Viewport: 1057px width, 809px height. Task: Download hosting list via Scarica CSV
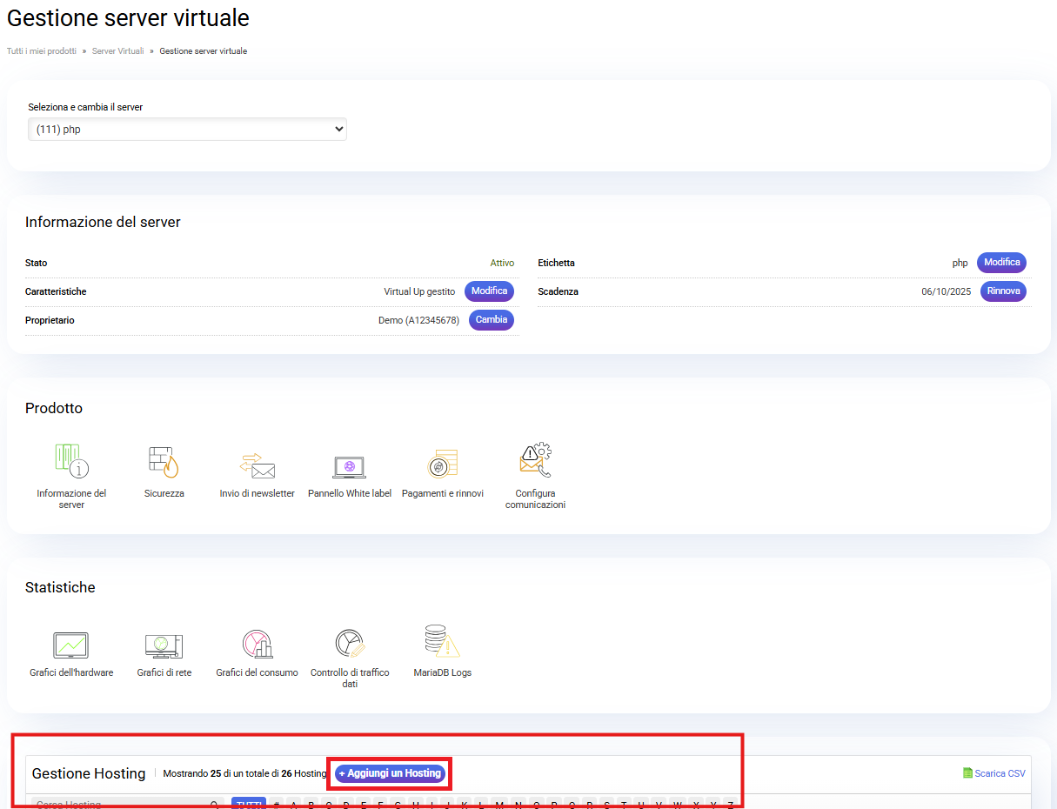coord(993,773)
